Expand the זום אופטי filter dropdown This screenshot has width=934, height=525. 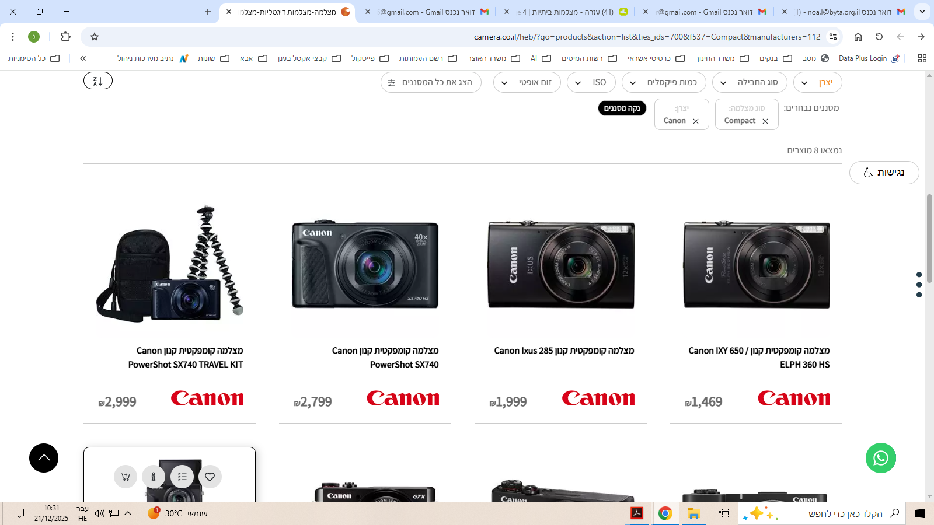click(527, 82)
